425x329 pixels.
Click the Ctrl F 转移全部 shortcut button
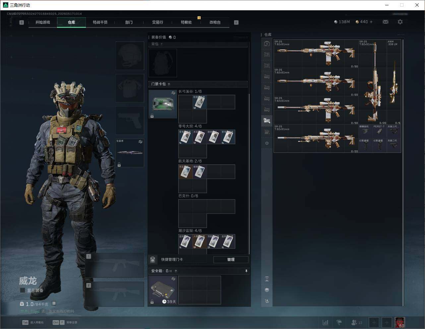click(65, 322)
